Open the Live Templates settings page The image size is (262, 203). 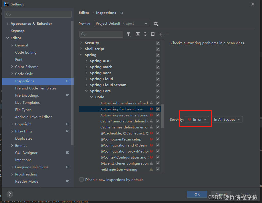point(27,103)
